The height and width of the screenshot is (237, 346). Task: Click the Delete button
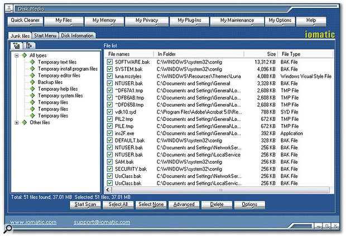(x=217, y=205)
